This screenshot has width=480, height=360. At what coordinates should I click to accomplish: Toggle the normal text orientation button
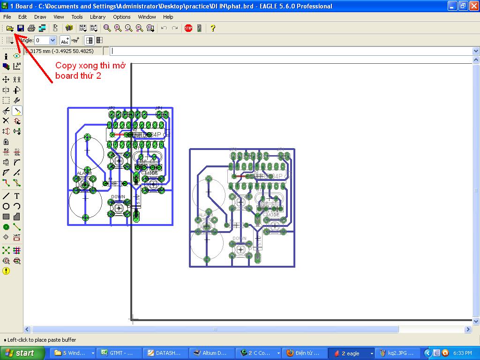click(x=65, y=40)
